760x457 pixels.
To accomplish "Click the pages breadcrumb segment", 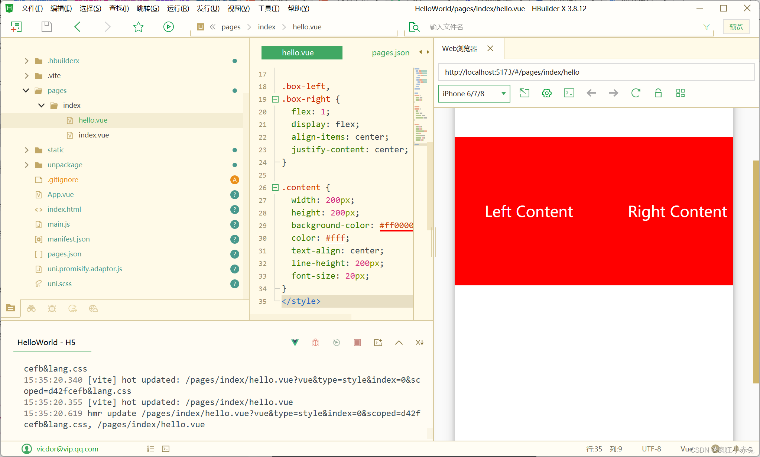I will pyautogui.click(x=231, y=27).
